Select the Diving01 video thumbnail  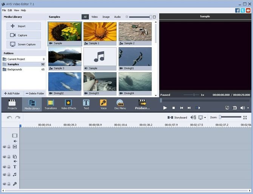135,59
